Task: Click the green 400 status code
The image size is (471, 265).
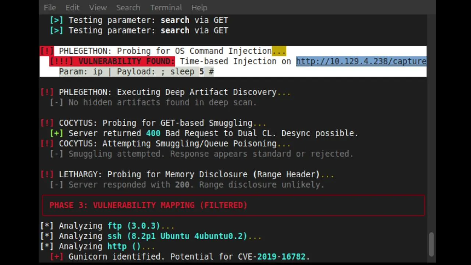Action: pos(153,133)
